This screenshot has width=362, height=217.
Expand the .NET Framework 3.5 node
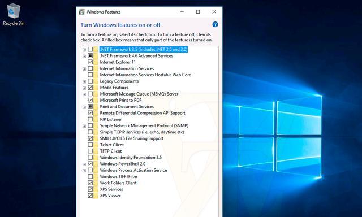pyautogui.click(x=84, y=50)
